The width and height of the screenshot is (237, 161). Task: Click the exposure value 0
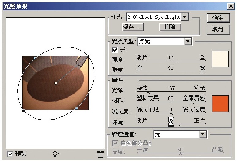click(x=171, y=109)
